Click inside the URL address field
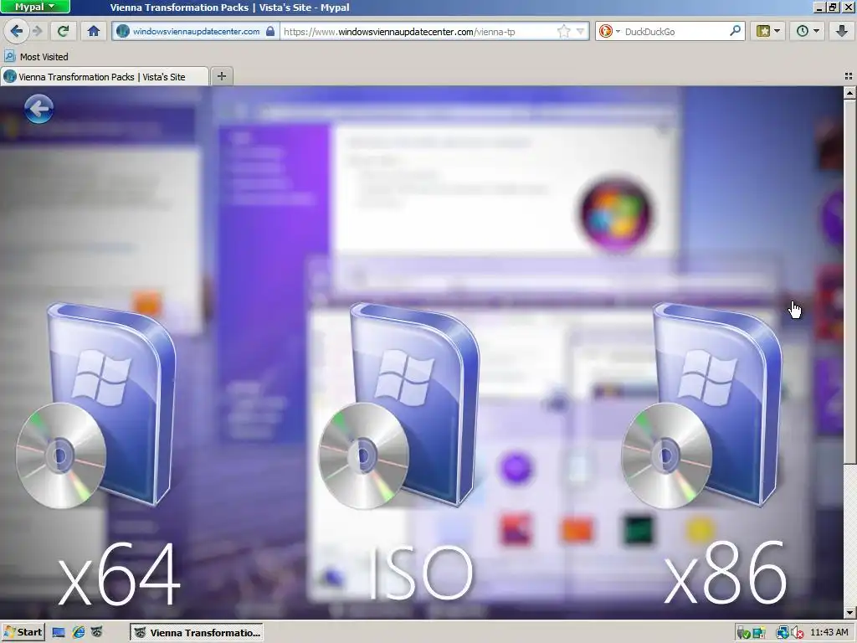 [x=418, y=32]
